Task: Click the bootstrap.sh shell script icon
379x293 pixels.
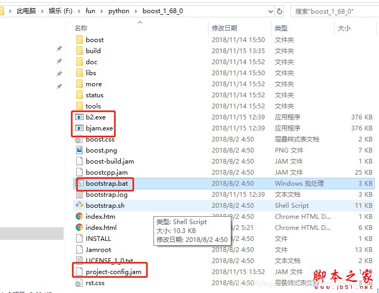Action: click(x=79, y=205)
